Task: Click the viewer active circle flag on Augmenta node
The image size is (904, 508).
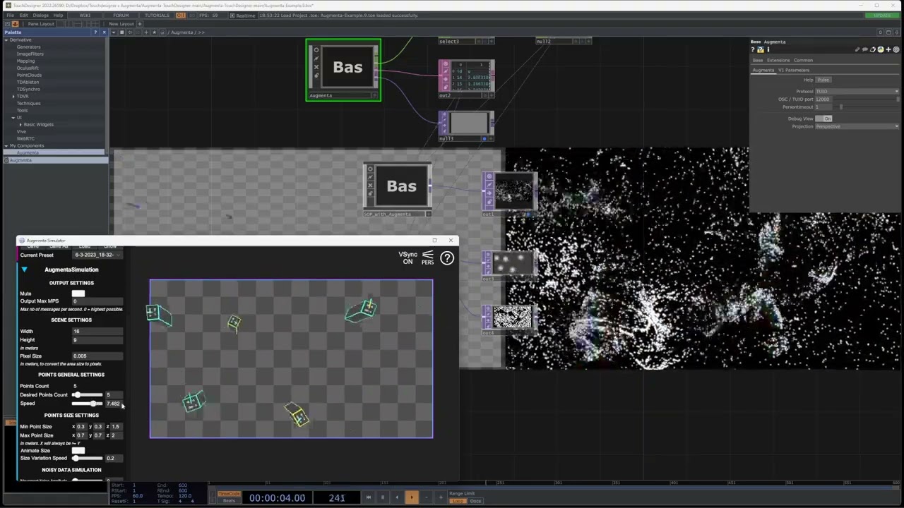Action: pyautogui.click(x=316, y=50)
